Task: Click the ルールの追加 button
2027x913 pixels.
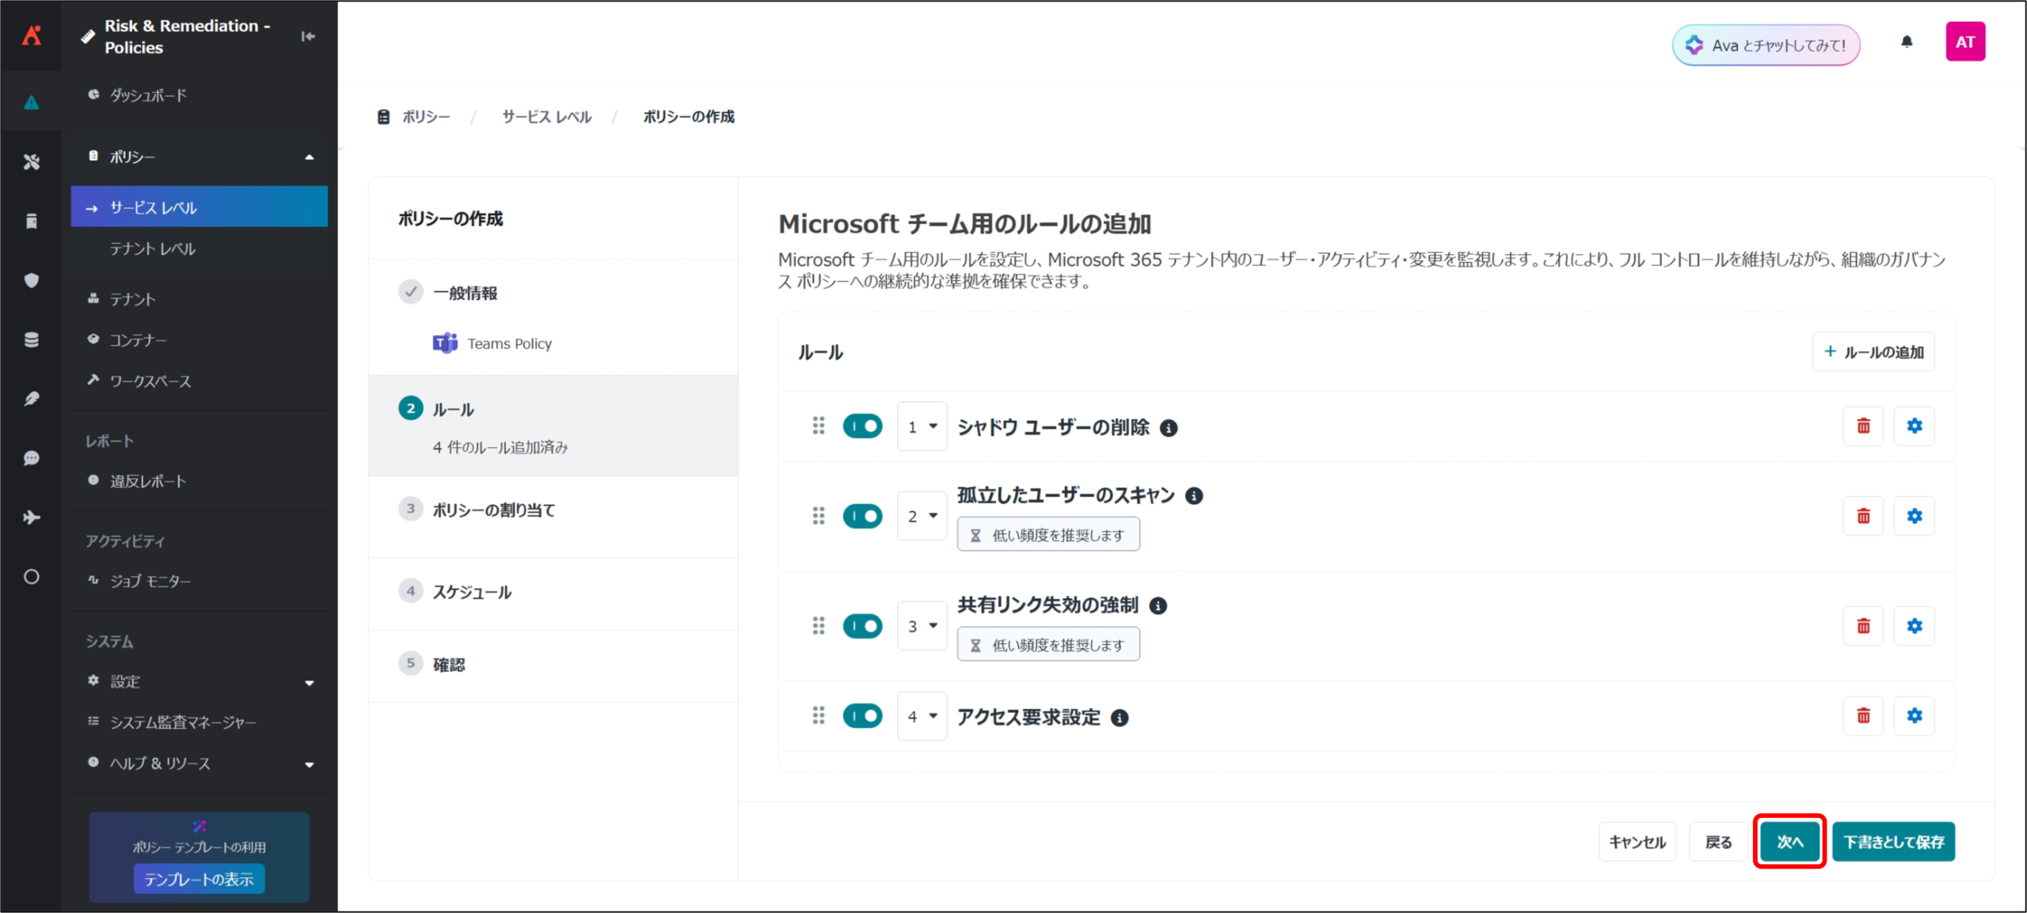Action: pos(1873,352)
